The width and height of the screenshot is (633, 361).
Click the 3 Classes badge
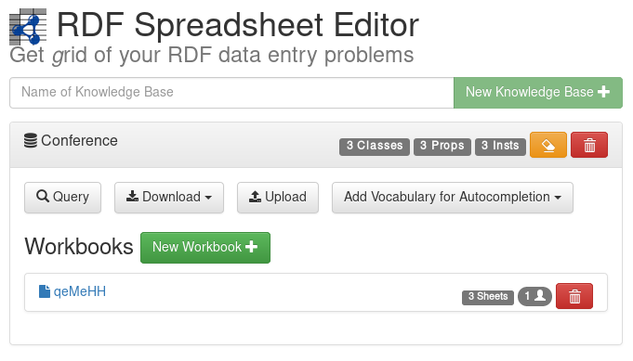[x=375, y=147]
